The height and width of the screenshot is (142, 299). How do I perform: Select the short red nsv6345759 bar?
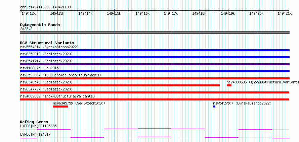pos(60,106)
